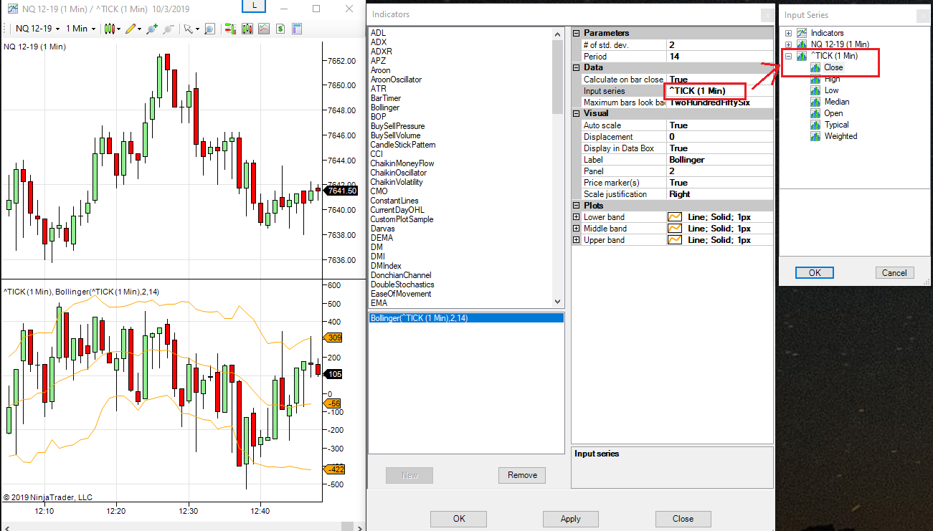
Task: Select CCI in the indicators list
Action: tap(377, 154)
